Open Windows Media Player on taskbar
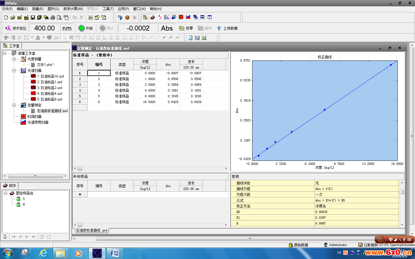Viewport: 415px width, 259px height. tap(78, 253)
